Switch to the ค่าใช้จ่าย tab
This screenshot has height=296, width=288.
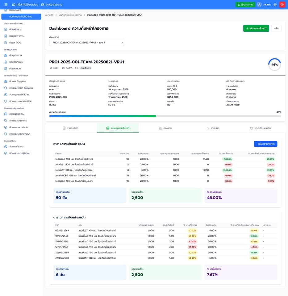213,128
